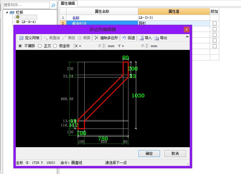Select the LB-(4-4) tree item

coord(29,22)
